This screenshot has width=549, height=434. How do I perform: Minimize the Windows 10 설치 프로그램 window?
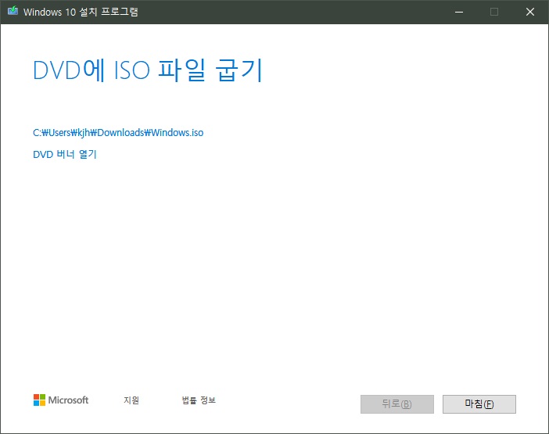(459, 12)
